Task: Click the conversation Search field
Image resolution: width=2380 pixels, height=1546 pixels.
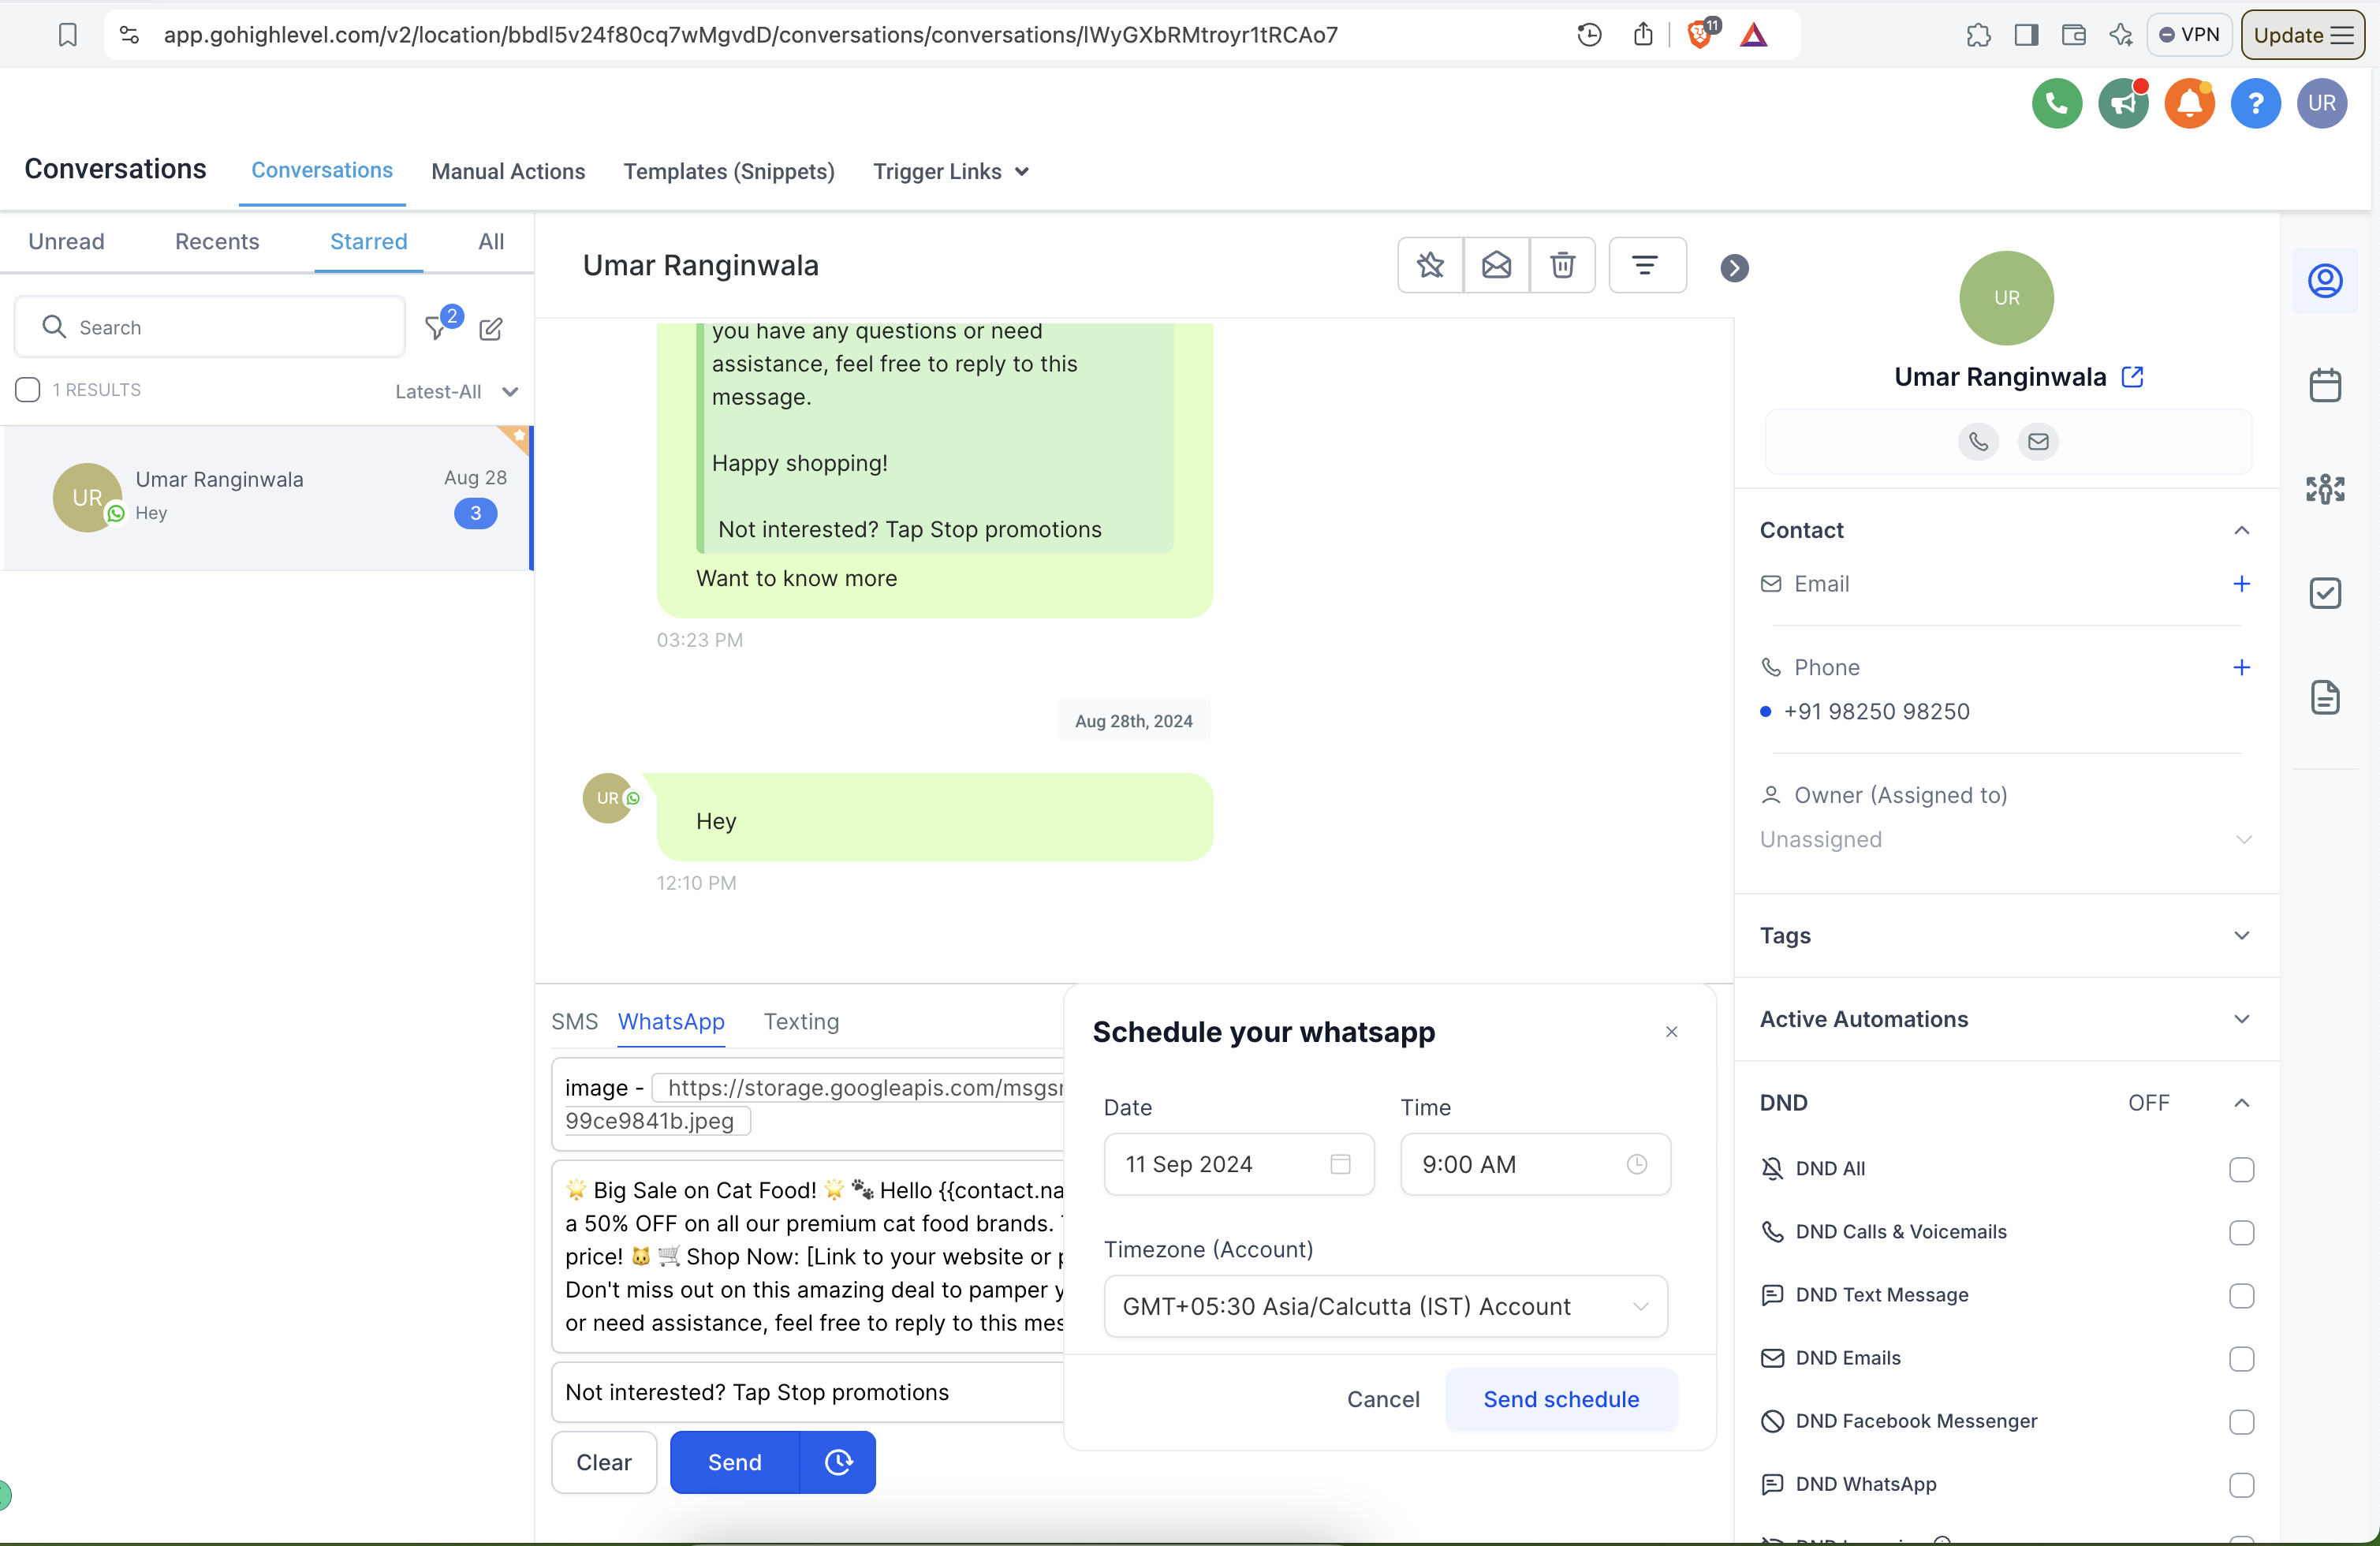Action: (210, 327)
